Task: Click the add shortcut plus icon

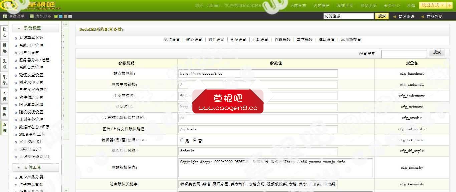Action: [x=449, y=5]
